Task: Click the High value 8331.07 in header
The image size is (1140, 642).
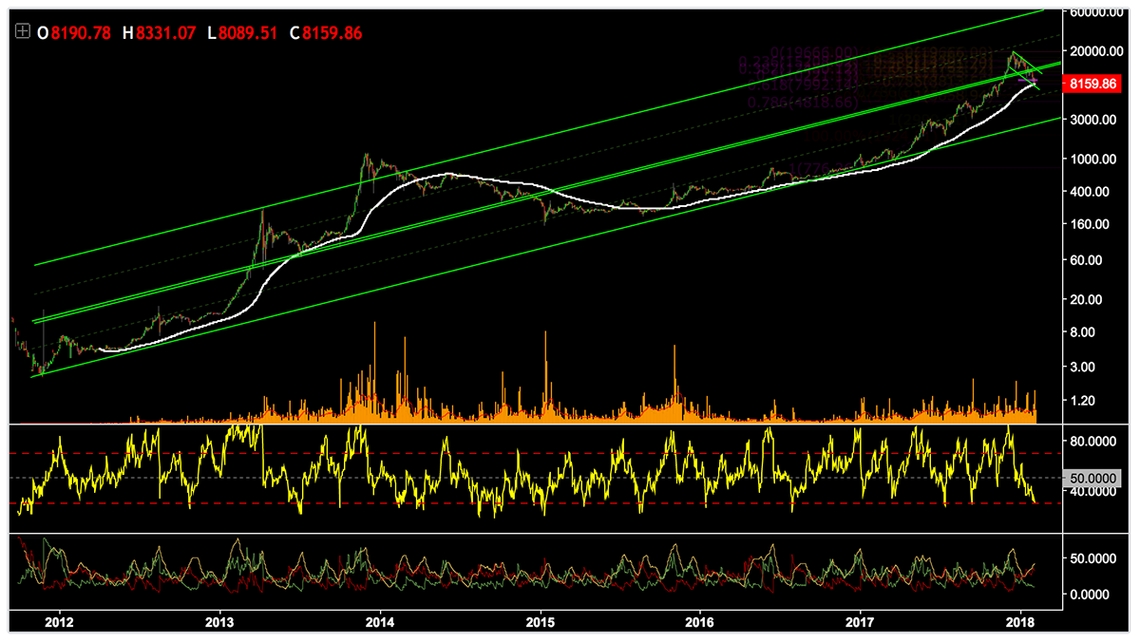Action: [x=166, y=33]
